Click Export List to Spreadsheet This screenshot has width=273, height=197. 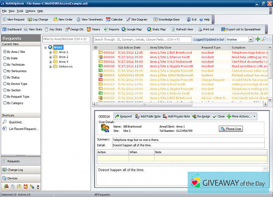[x=241, y=29]
